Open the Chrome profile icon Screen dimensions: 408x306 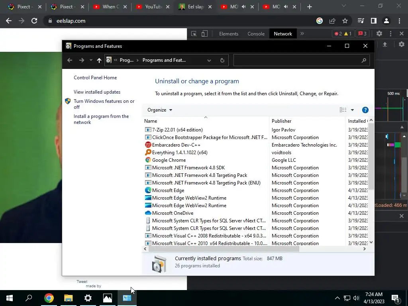pyautogui.click(x=386, y=21)
